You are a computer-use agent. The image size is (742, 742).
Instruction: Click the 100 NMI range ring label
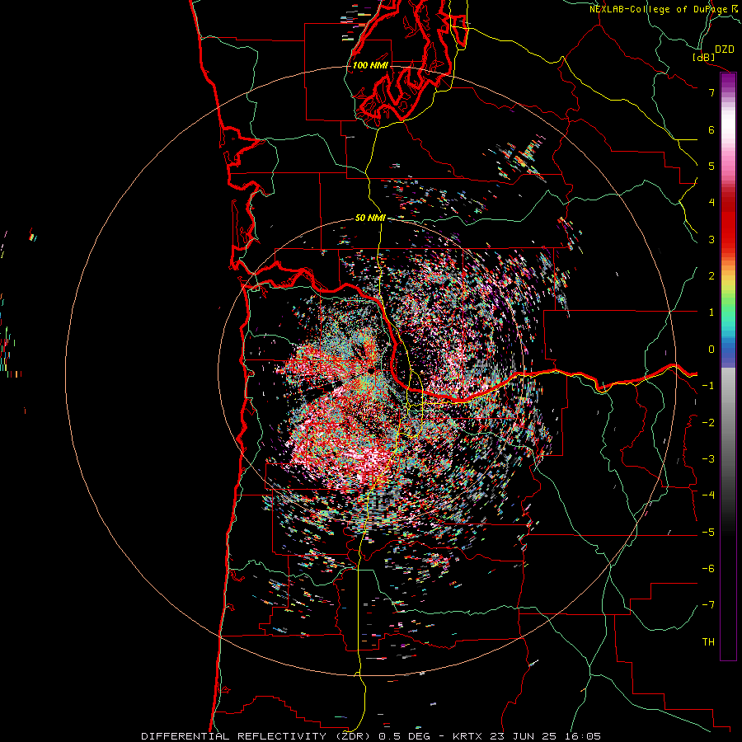[x=370, y=65]
